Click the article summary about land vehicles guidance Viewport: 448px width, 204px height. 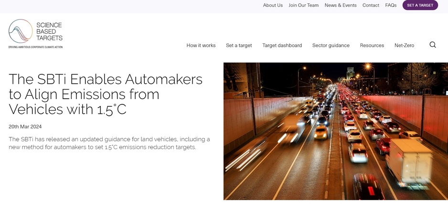[109, 143]
